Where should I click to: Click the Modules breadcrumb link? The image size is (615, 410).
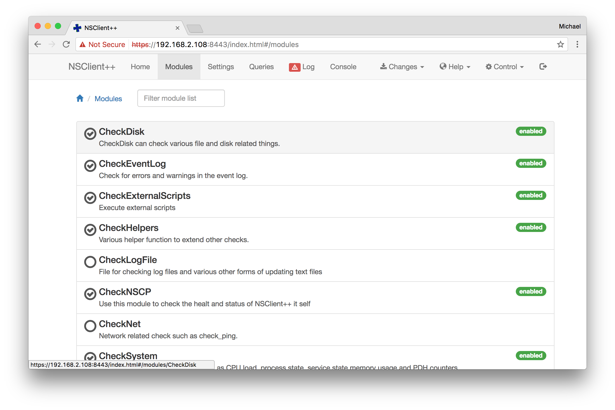(x=108, y=99)
